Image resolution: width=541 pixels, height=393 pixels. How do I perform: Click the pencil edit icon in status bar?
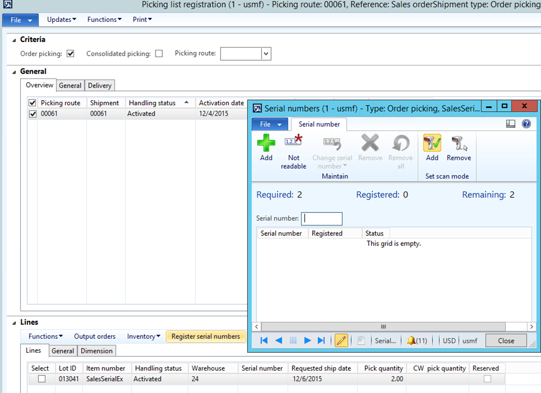341,340
